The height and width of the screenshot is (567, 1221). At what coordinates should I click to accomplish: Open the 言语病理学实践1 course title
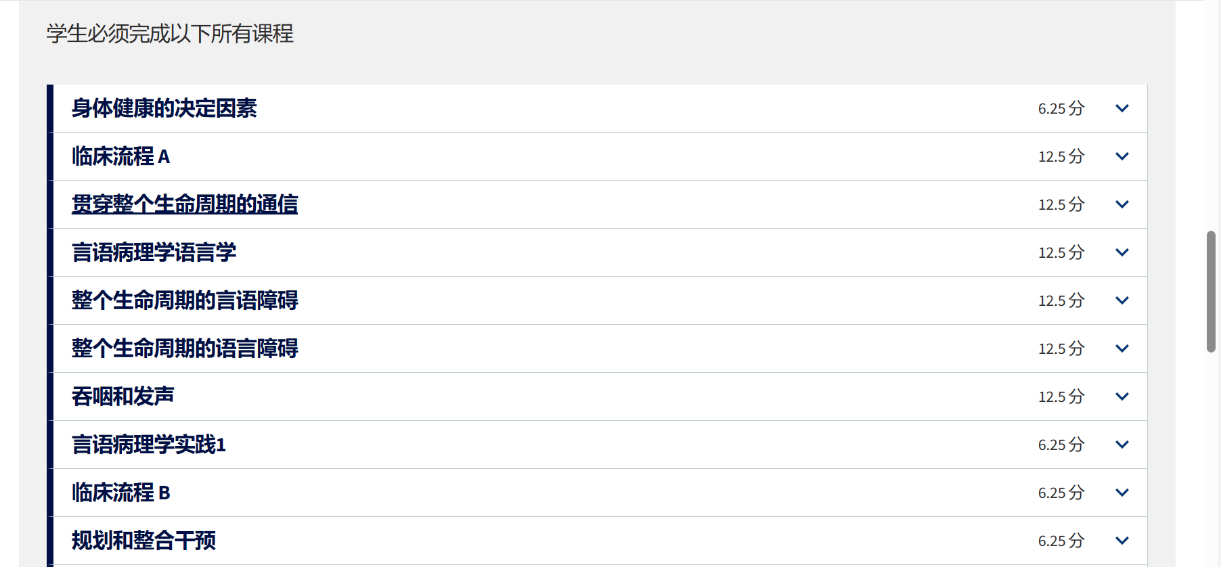pos(149,445)
